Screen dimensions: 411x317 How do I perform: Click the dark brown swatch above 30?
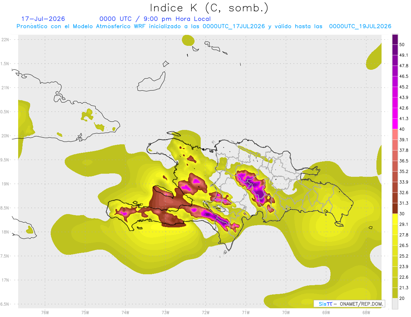[395, 208]
